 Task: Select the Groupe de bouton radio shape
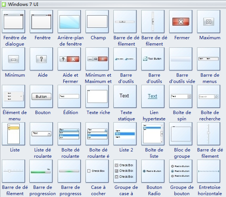[x=181, y=171]
